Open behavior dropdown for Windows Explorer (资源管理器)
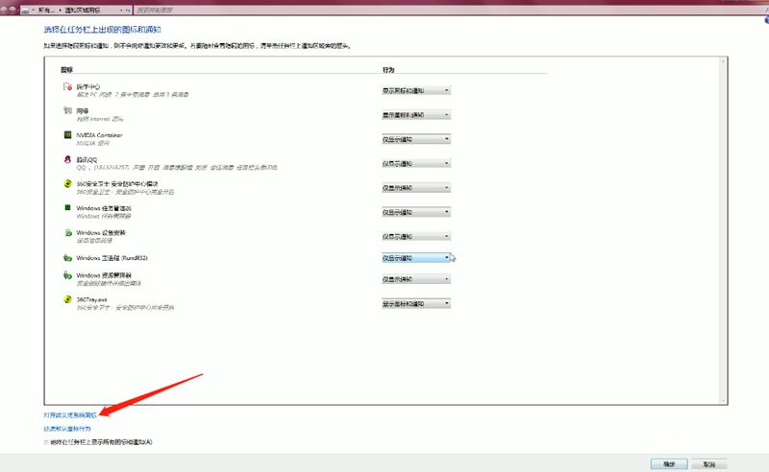Viewport: 769px width, 472px height. pyautogui.click(x=415, y=280)
